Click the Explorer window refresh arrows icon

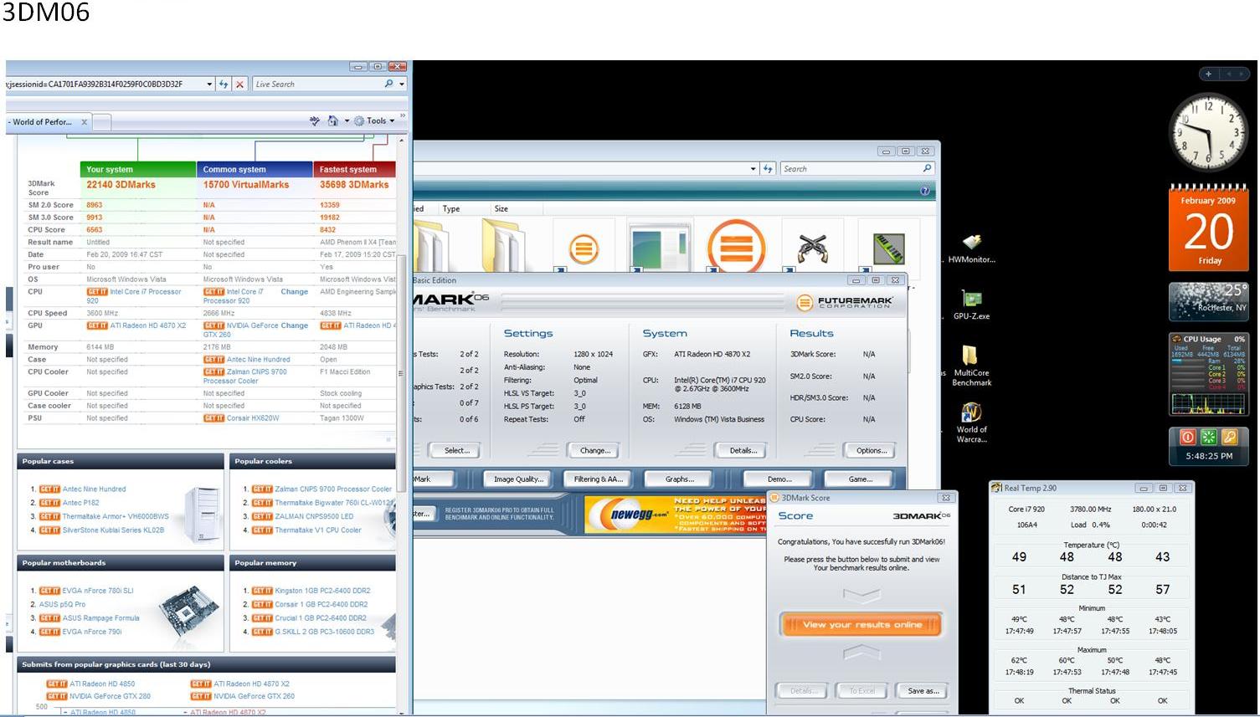point(768,168)
